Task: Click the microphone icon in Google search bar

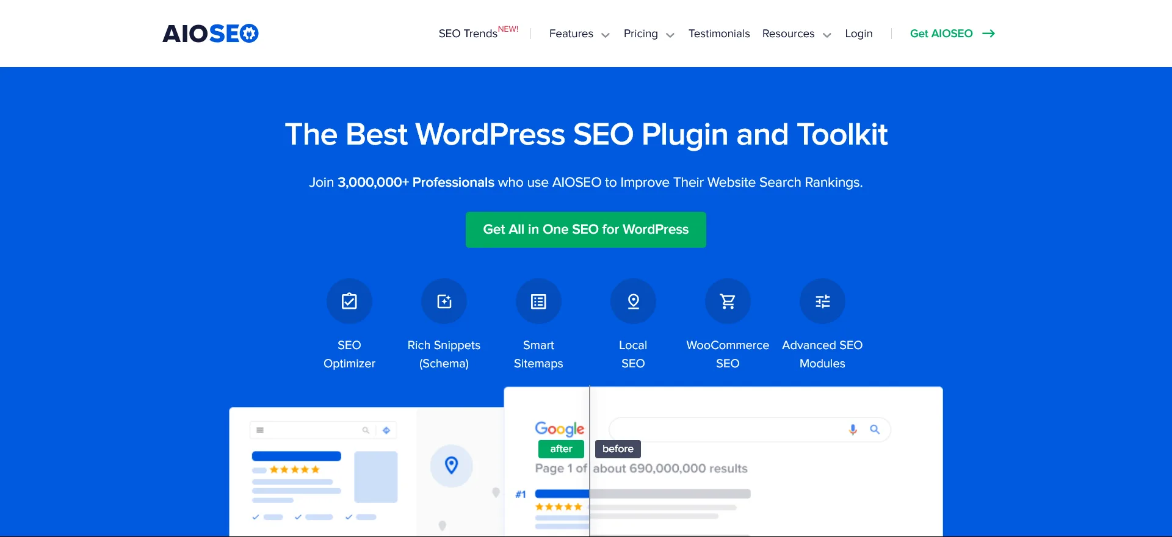Action: (853, 430)
